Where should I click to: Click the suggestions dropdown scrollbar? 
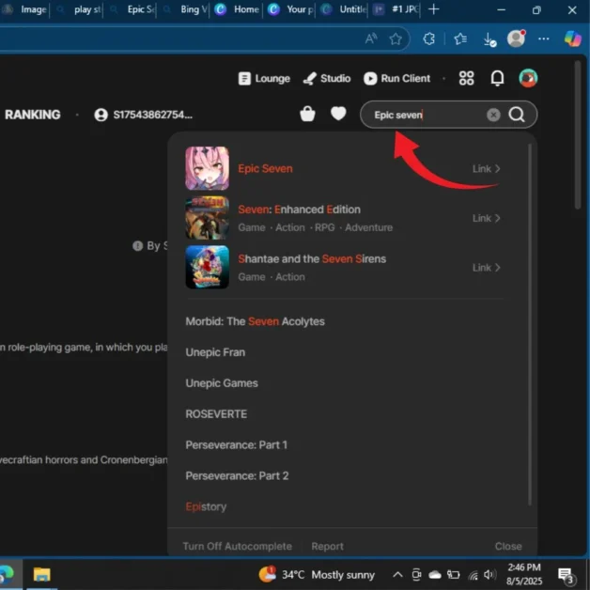tap(530, 324)
